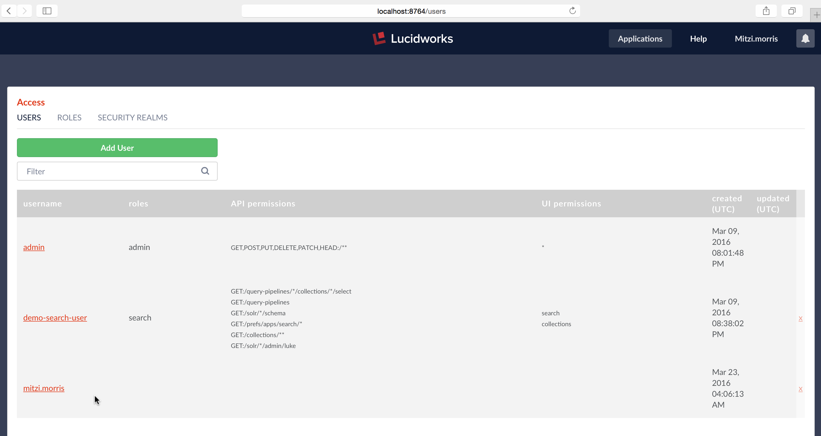Click the Lucidworks logo icon
The height and width of the screenshot is (436, 821).
[379, 38]
